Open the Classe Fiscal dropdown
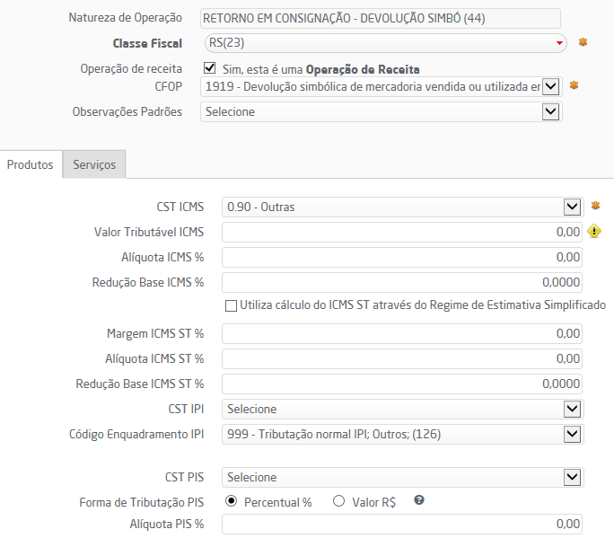 560,43
